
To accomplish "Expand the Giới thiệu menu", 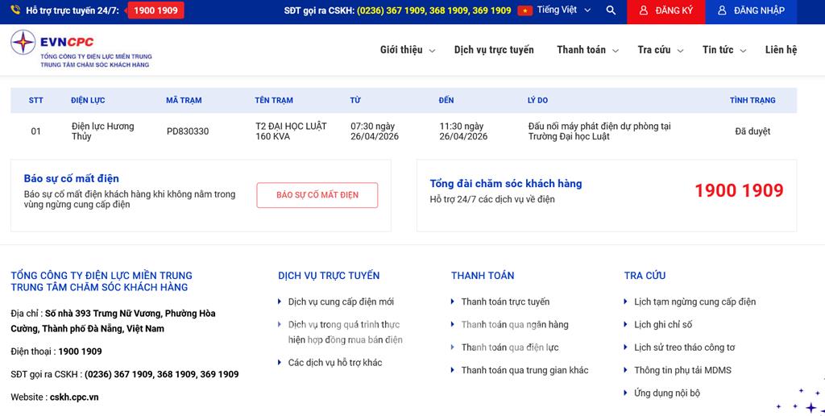I will click(407, 50).
